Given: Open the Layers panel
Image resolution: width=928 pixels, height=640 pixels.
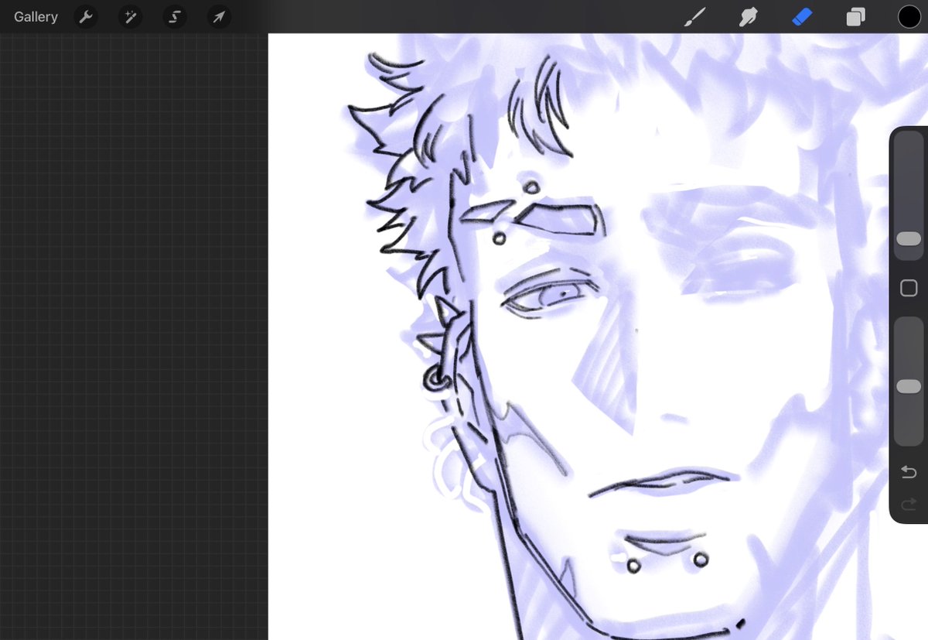Looking at the screenshot, I should (855, 17).
